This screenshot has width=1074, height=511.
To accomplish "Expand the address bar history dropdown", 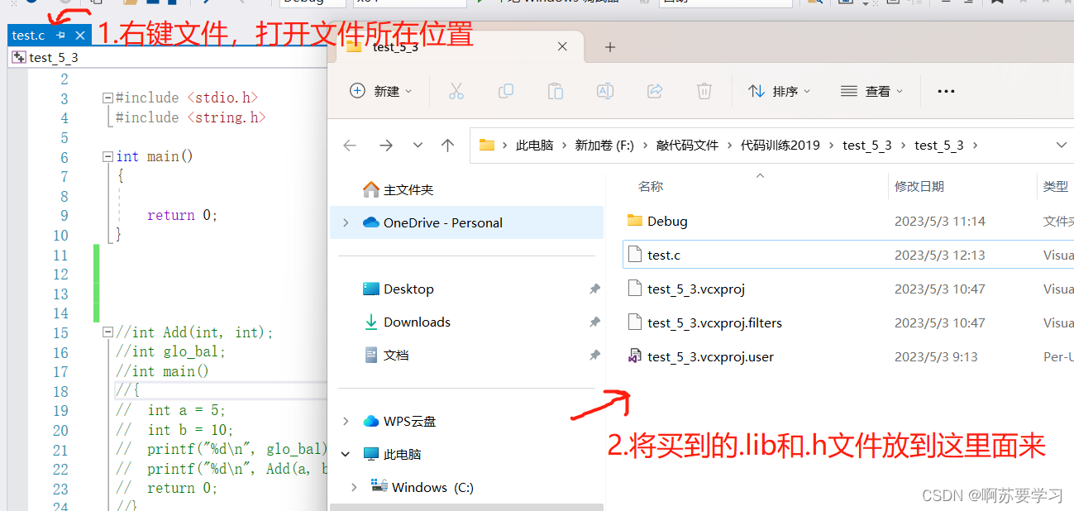I will (x=1062, y=146).
